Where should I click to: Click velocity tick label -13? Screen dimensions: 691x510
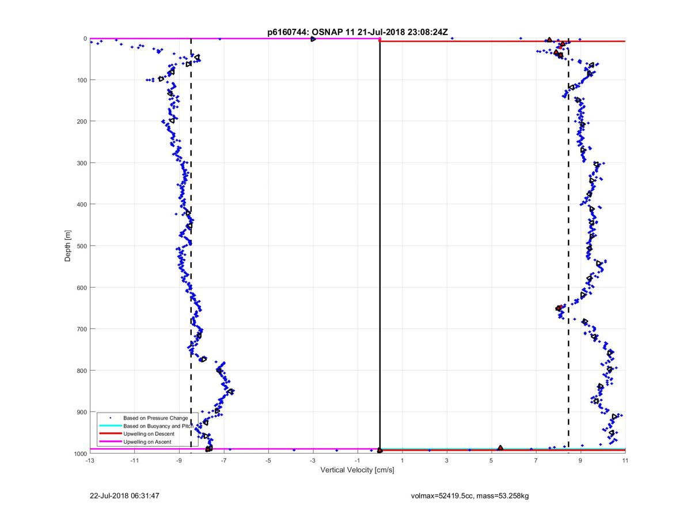tap(90, 461)
